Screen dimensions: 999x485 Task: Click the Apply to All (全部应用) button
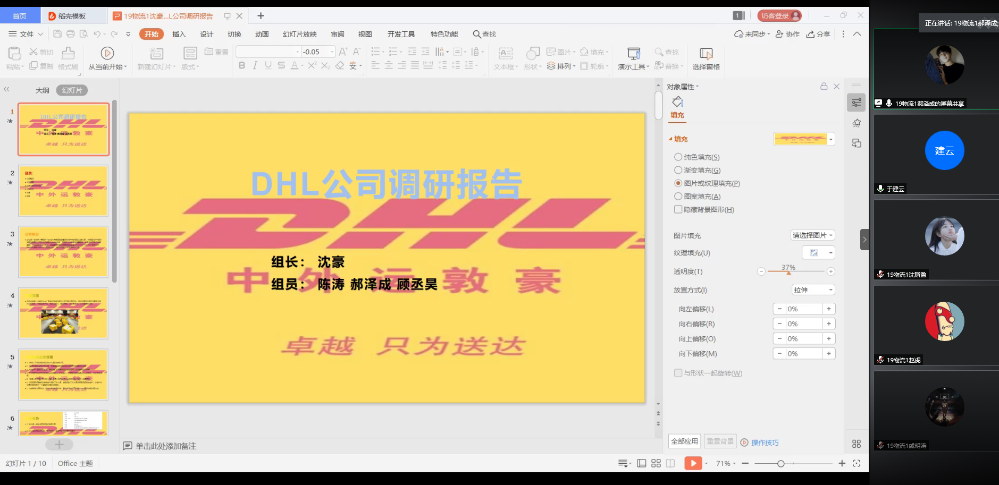point(684,441)
